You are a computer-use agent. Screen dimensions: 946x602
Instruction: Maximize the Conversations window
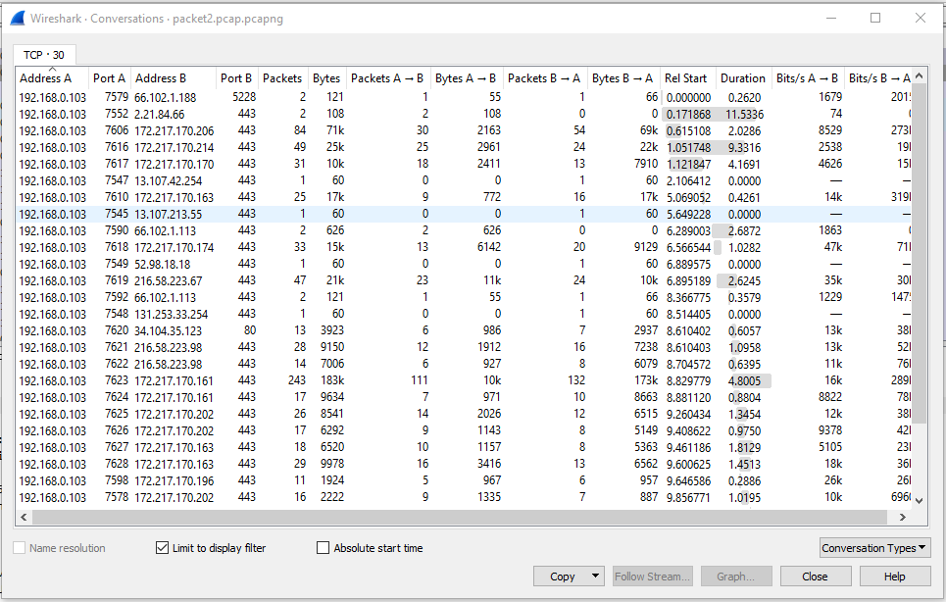(x=875, y=18)
